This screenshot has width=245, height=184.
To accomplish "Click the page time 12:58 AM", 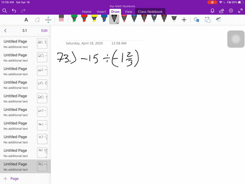I will coord(119,43).
